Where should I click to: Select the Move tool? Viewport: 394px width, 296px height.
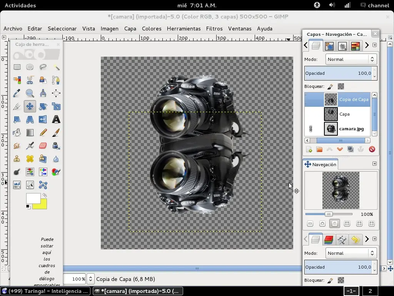click(30, 106)
